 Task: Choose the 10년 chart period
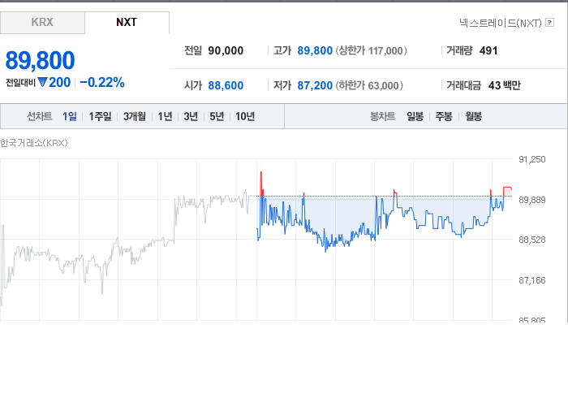point(245,116)
